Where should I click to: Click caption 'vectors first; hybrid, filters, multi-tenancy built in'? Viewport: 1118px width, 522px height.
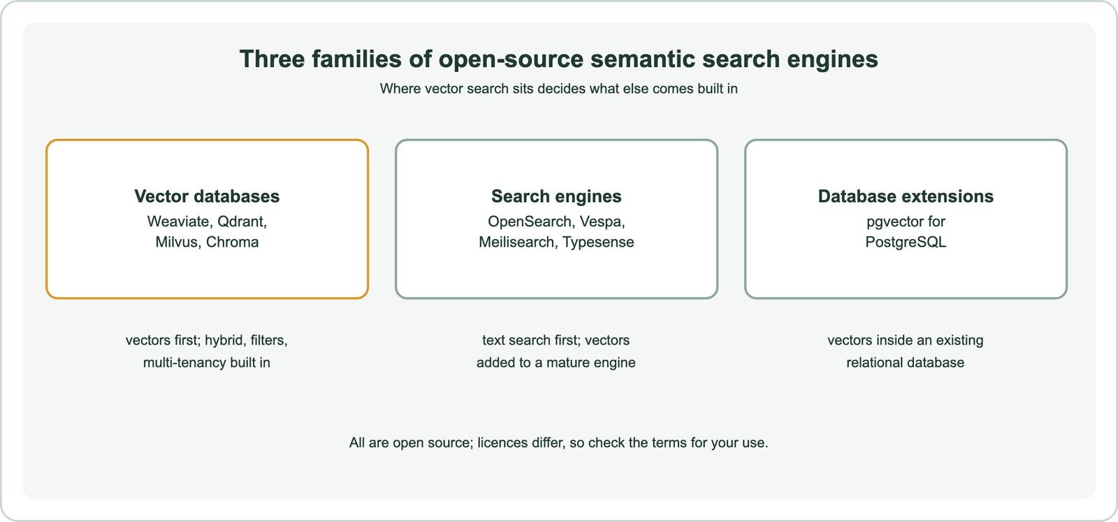pyautogui.click(x=207, y=351)
